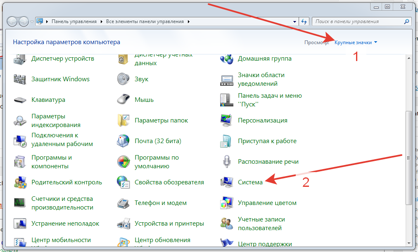This screenshot has height=252, width=418.
Task: Expand the arrow after Все элементы панели управления
Action: pyautogui.click(x=188, y=21)
